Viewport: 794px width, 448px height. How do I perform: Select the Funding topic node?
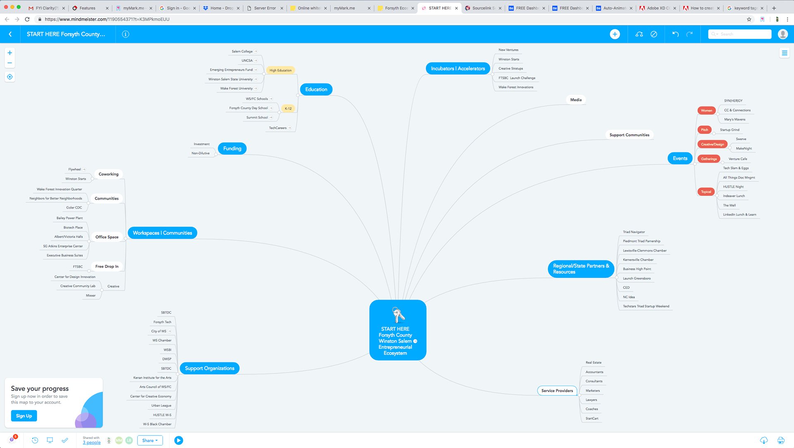pos(232,148)
